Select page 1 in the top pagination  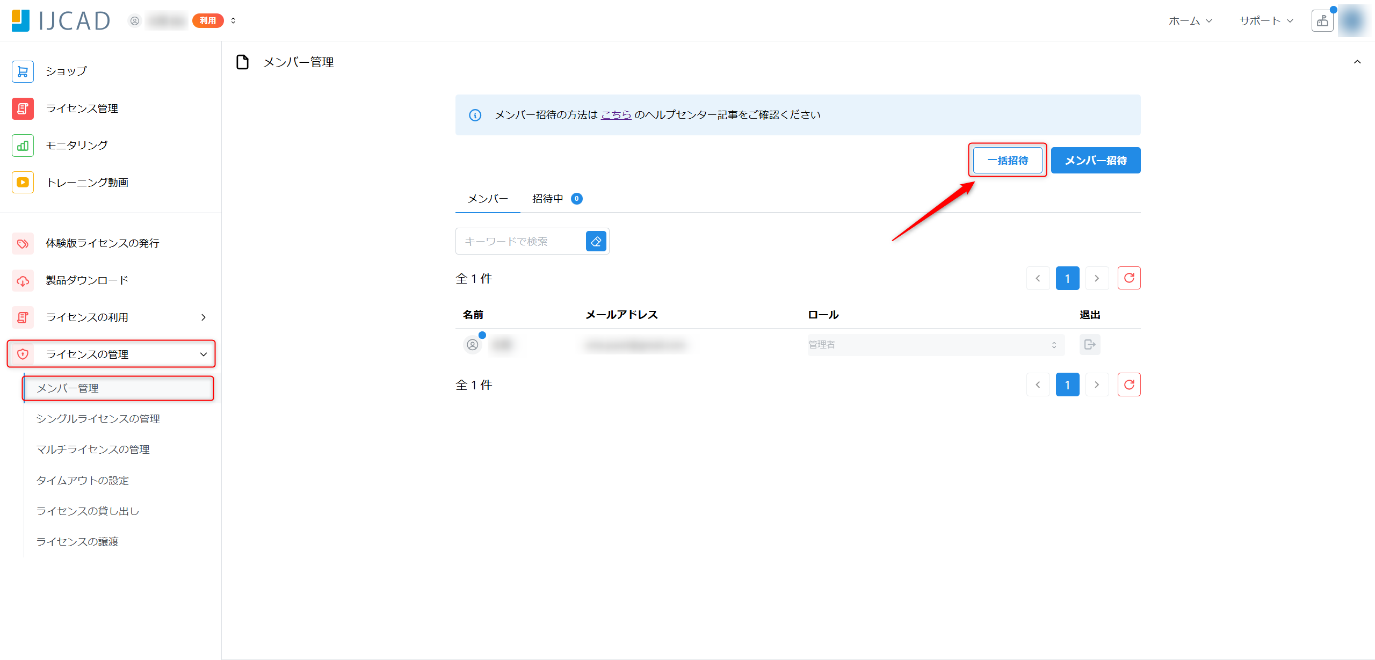click(x=1068, y=278)
